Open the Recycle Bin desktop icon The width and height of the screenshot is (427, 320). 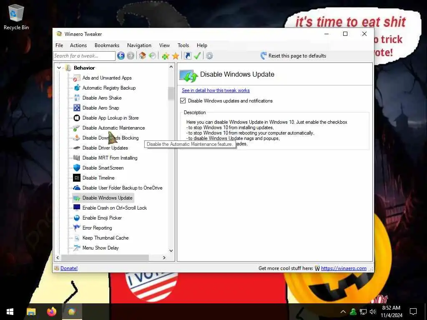16,16
